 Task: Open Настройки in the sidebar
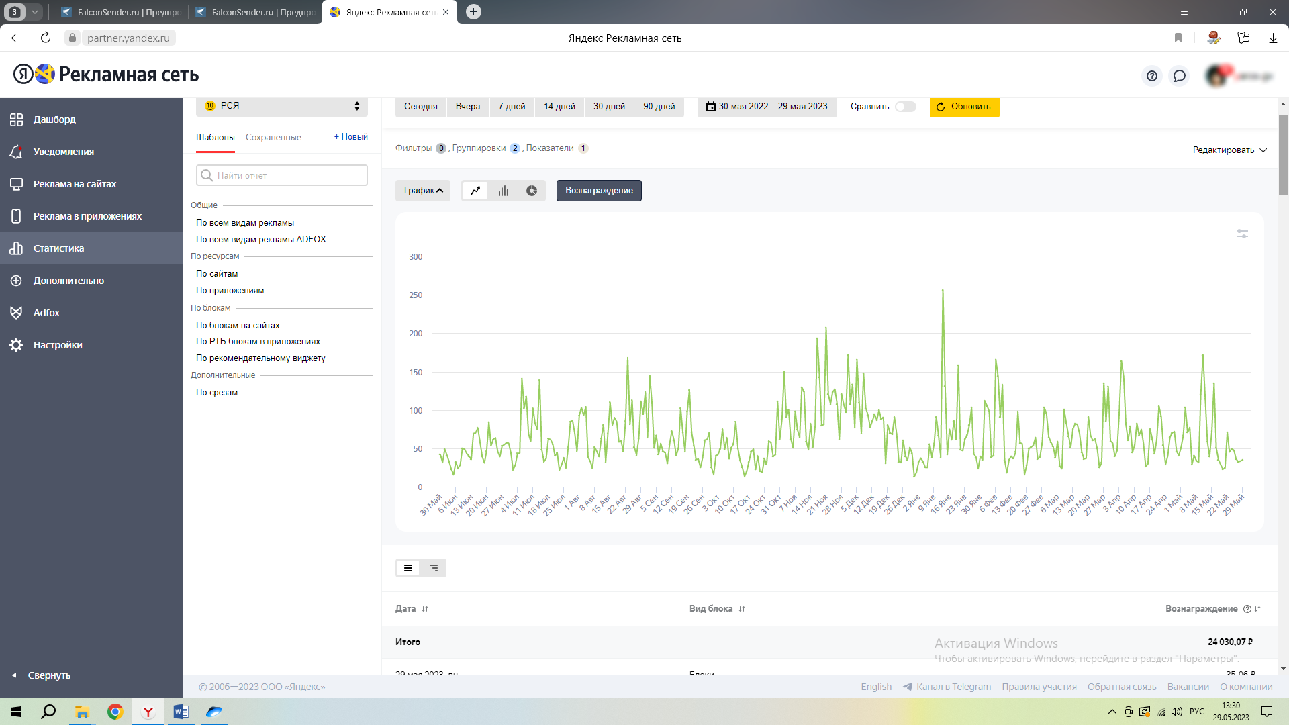[x=91, y=345]
